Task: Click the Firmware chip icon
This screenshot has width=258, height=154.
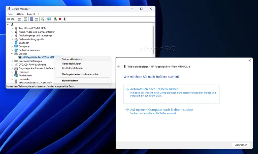Action: tap(16, 72)
